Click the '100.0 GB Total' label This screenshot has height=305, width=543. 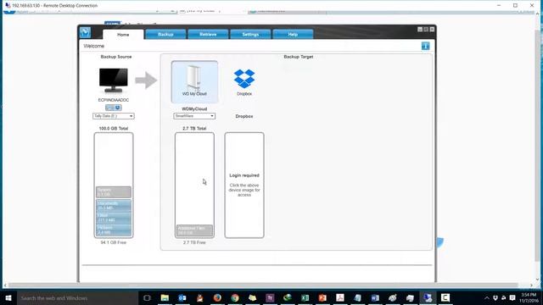(x=114, y=128)
